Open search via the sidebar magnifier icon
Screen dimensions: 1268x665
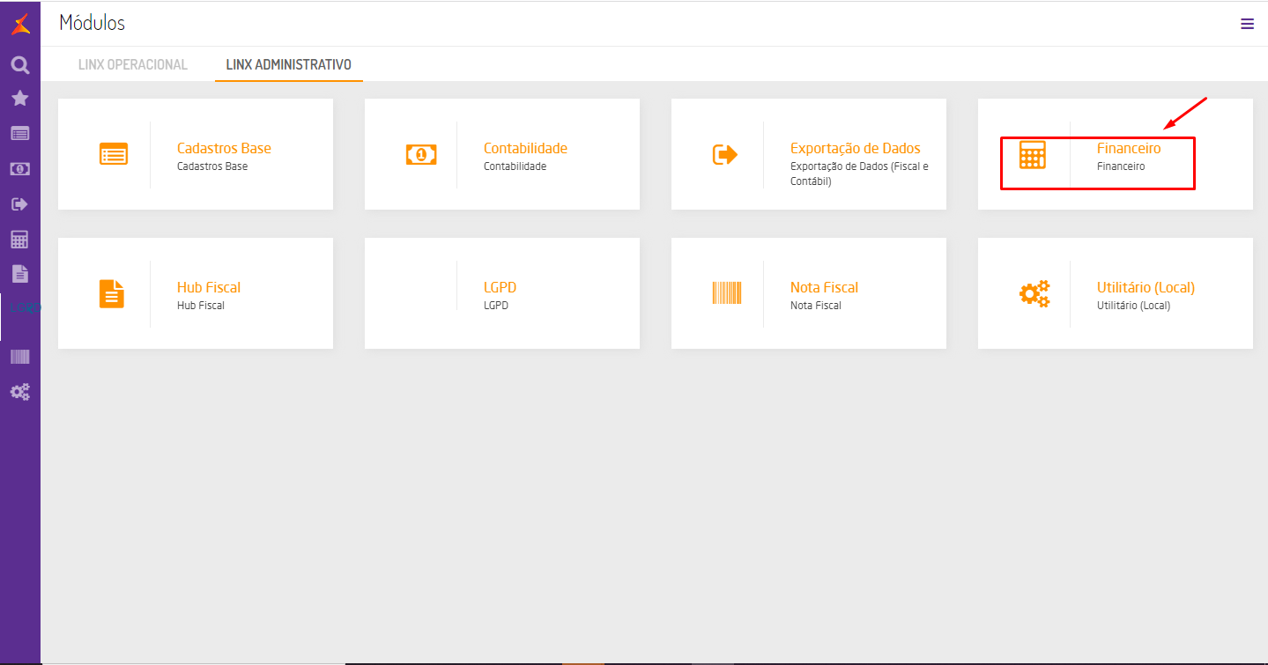20,65
